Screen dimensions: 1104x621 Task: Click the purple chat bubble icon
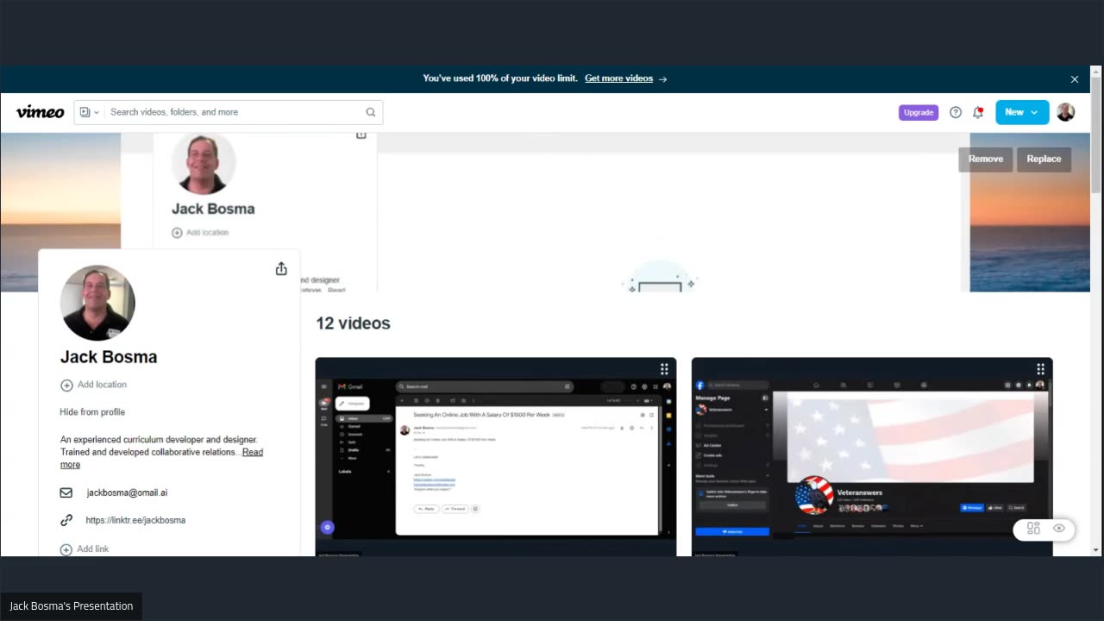[x=327, y=527]
